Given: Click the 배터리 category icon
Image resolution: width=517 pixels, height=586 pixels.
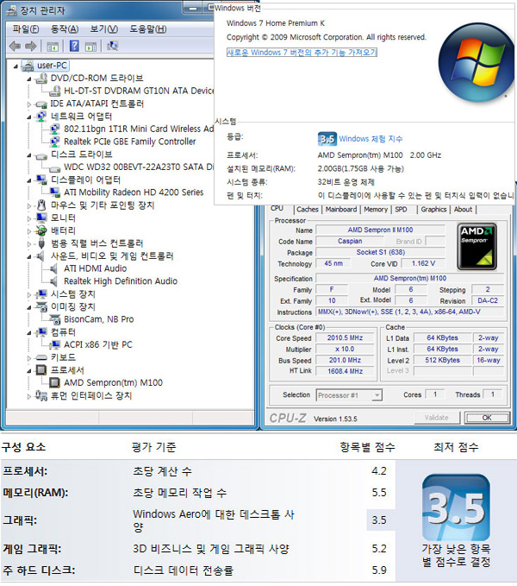Looking at the screenshot, I should (41, 231).
